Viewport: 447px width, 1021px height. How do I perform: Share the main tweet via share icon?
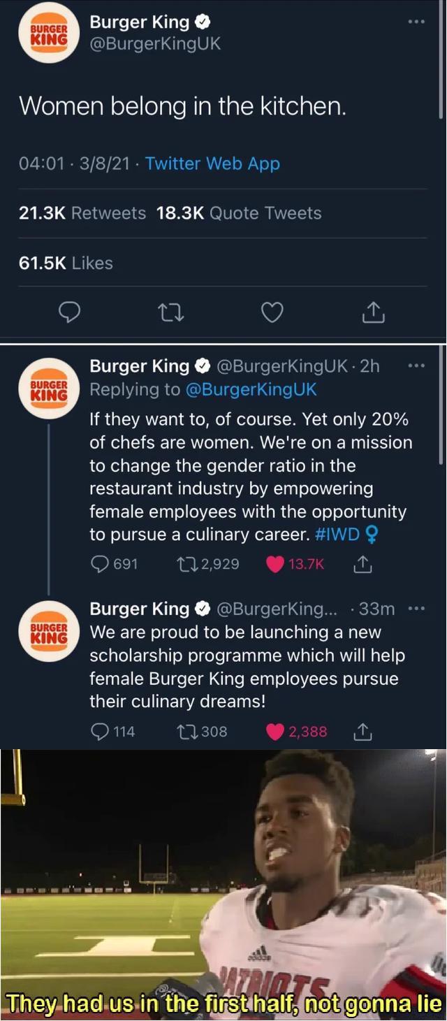pyautogui.click(x=374, y=314)
